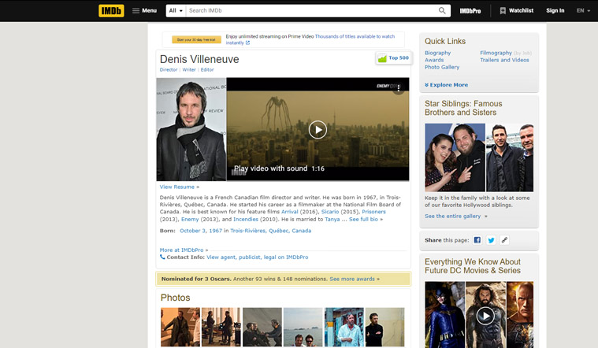This screenshot has width=598, height=348.
Task: Share this page on Facebook
Action: 477,240
